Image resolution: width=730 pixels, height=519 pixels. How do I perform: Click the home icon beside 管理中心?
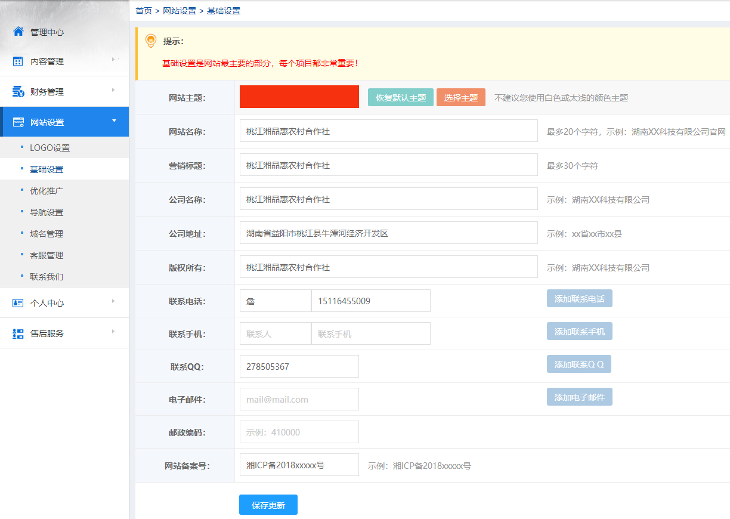(x=18, y=32)
